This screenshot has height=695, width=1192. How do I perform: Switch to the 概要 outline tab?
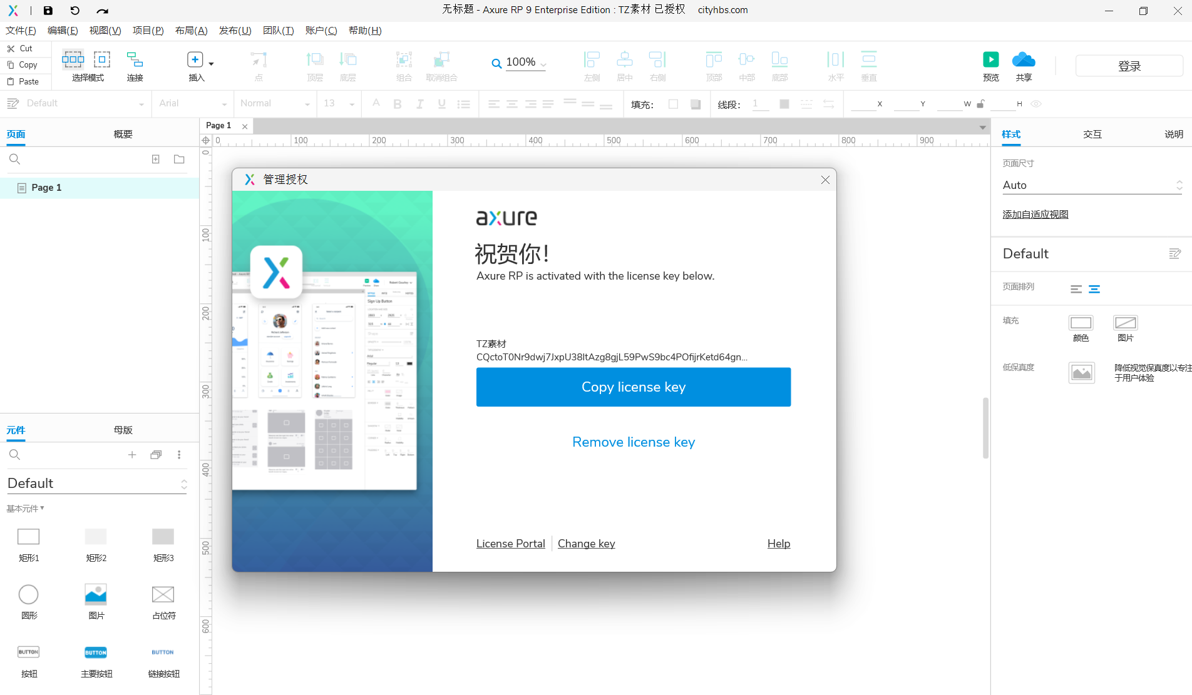123,134
